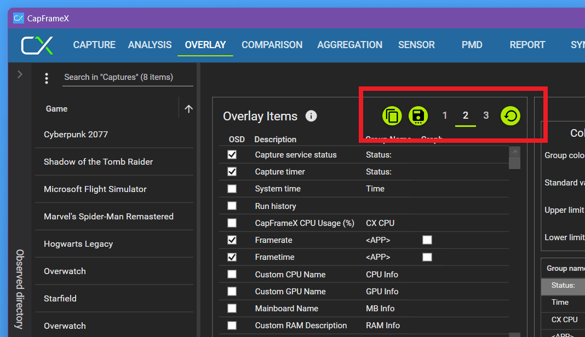Open the CAPTURE tab
Screen dimensions: 585x337
(94, 45)
